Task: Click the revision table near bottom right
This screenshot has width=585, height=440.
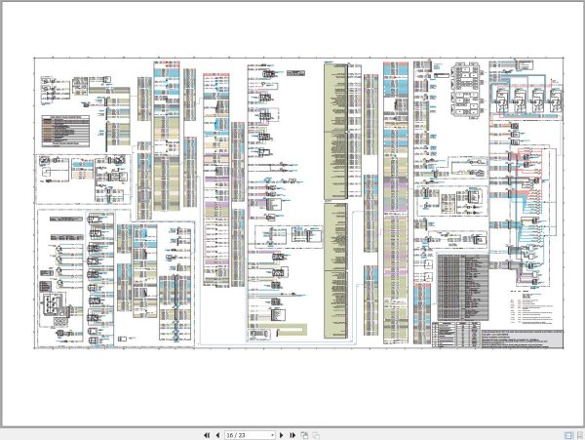Action: tap(456, 335)
